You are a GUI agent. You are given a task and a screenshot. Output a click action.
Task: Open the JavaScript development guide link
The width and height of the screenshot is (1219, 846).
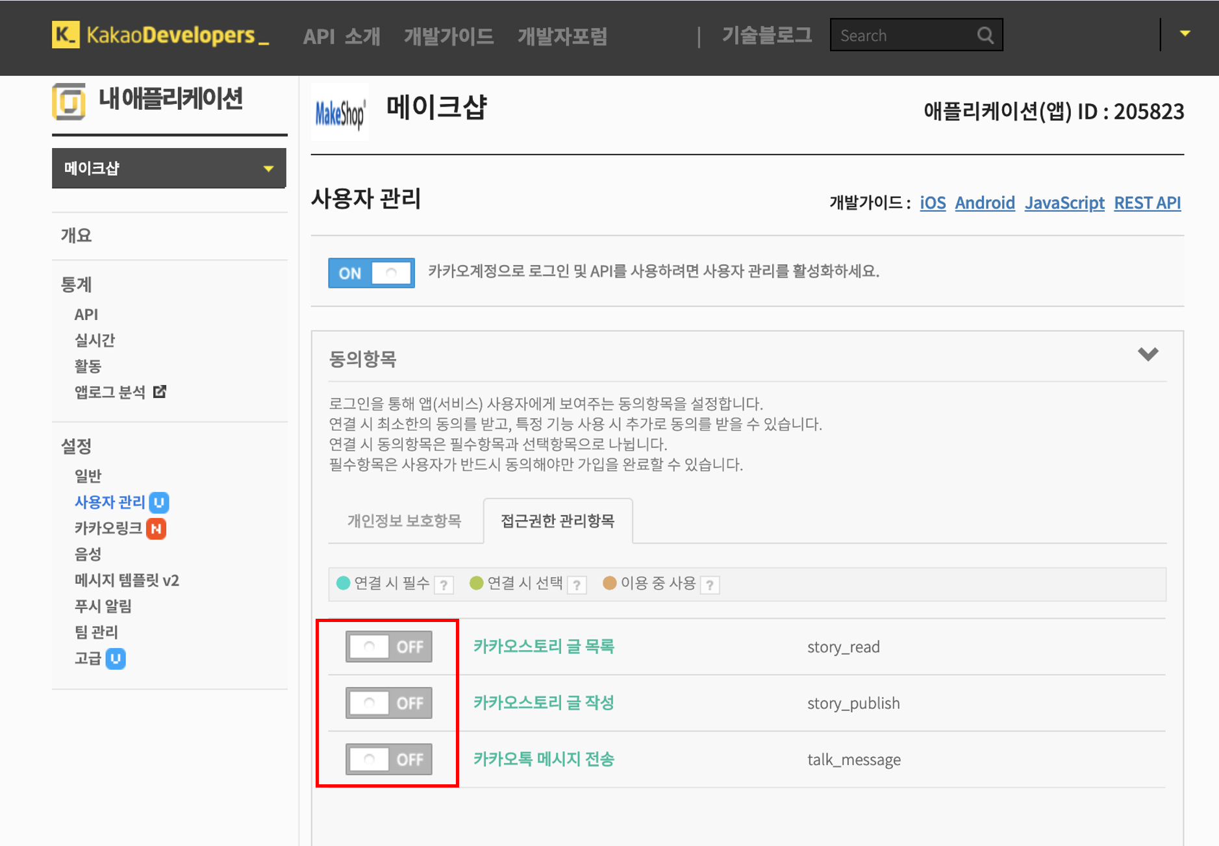1064,203
